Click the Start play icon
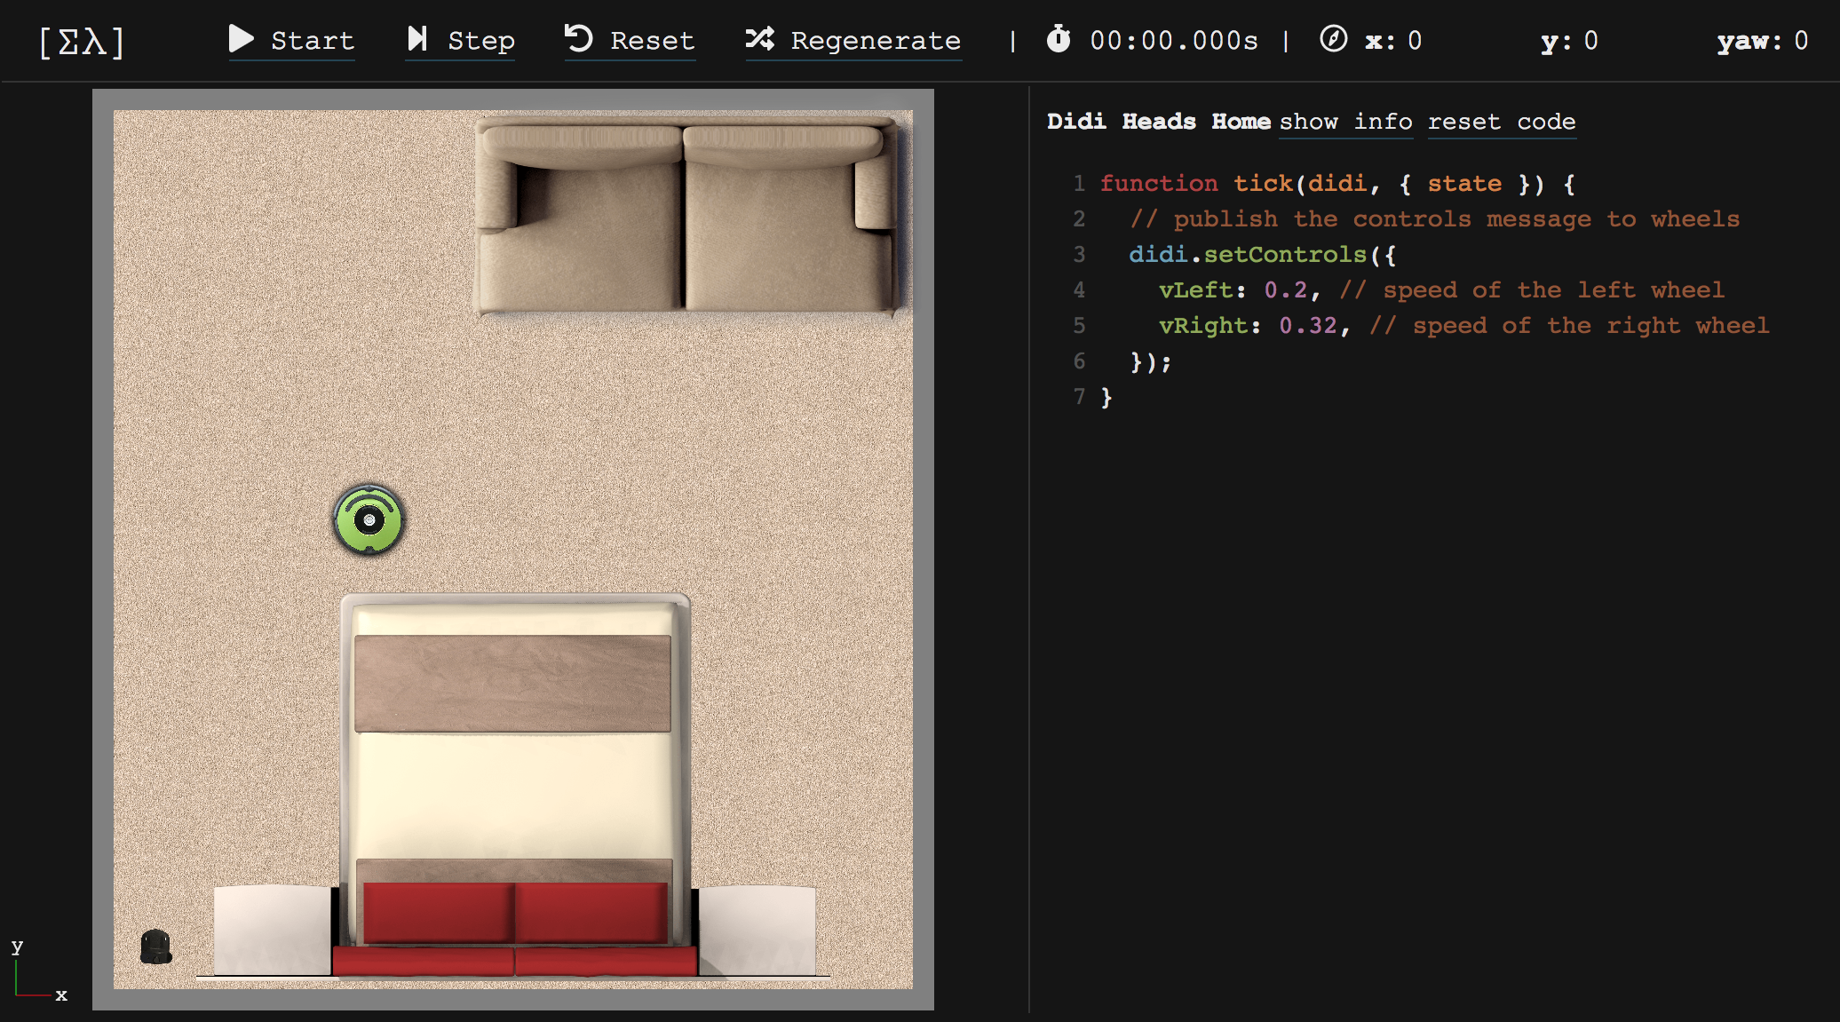This screenshot has height=1022, width=1840. coord(241,39)
